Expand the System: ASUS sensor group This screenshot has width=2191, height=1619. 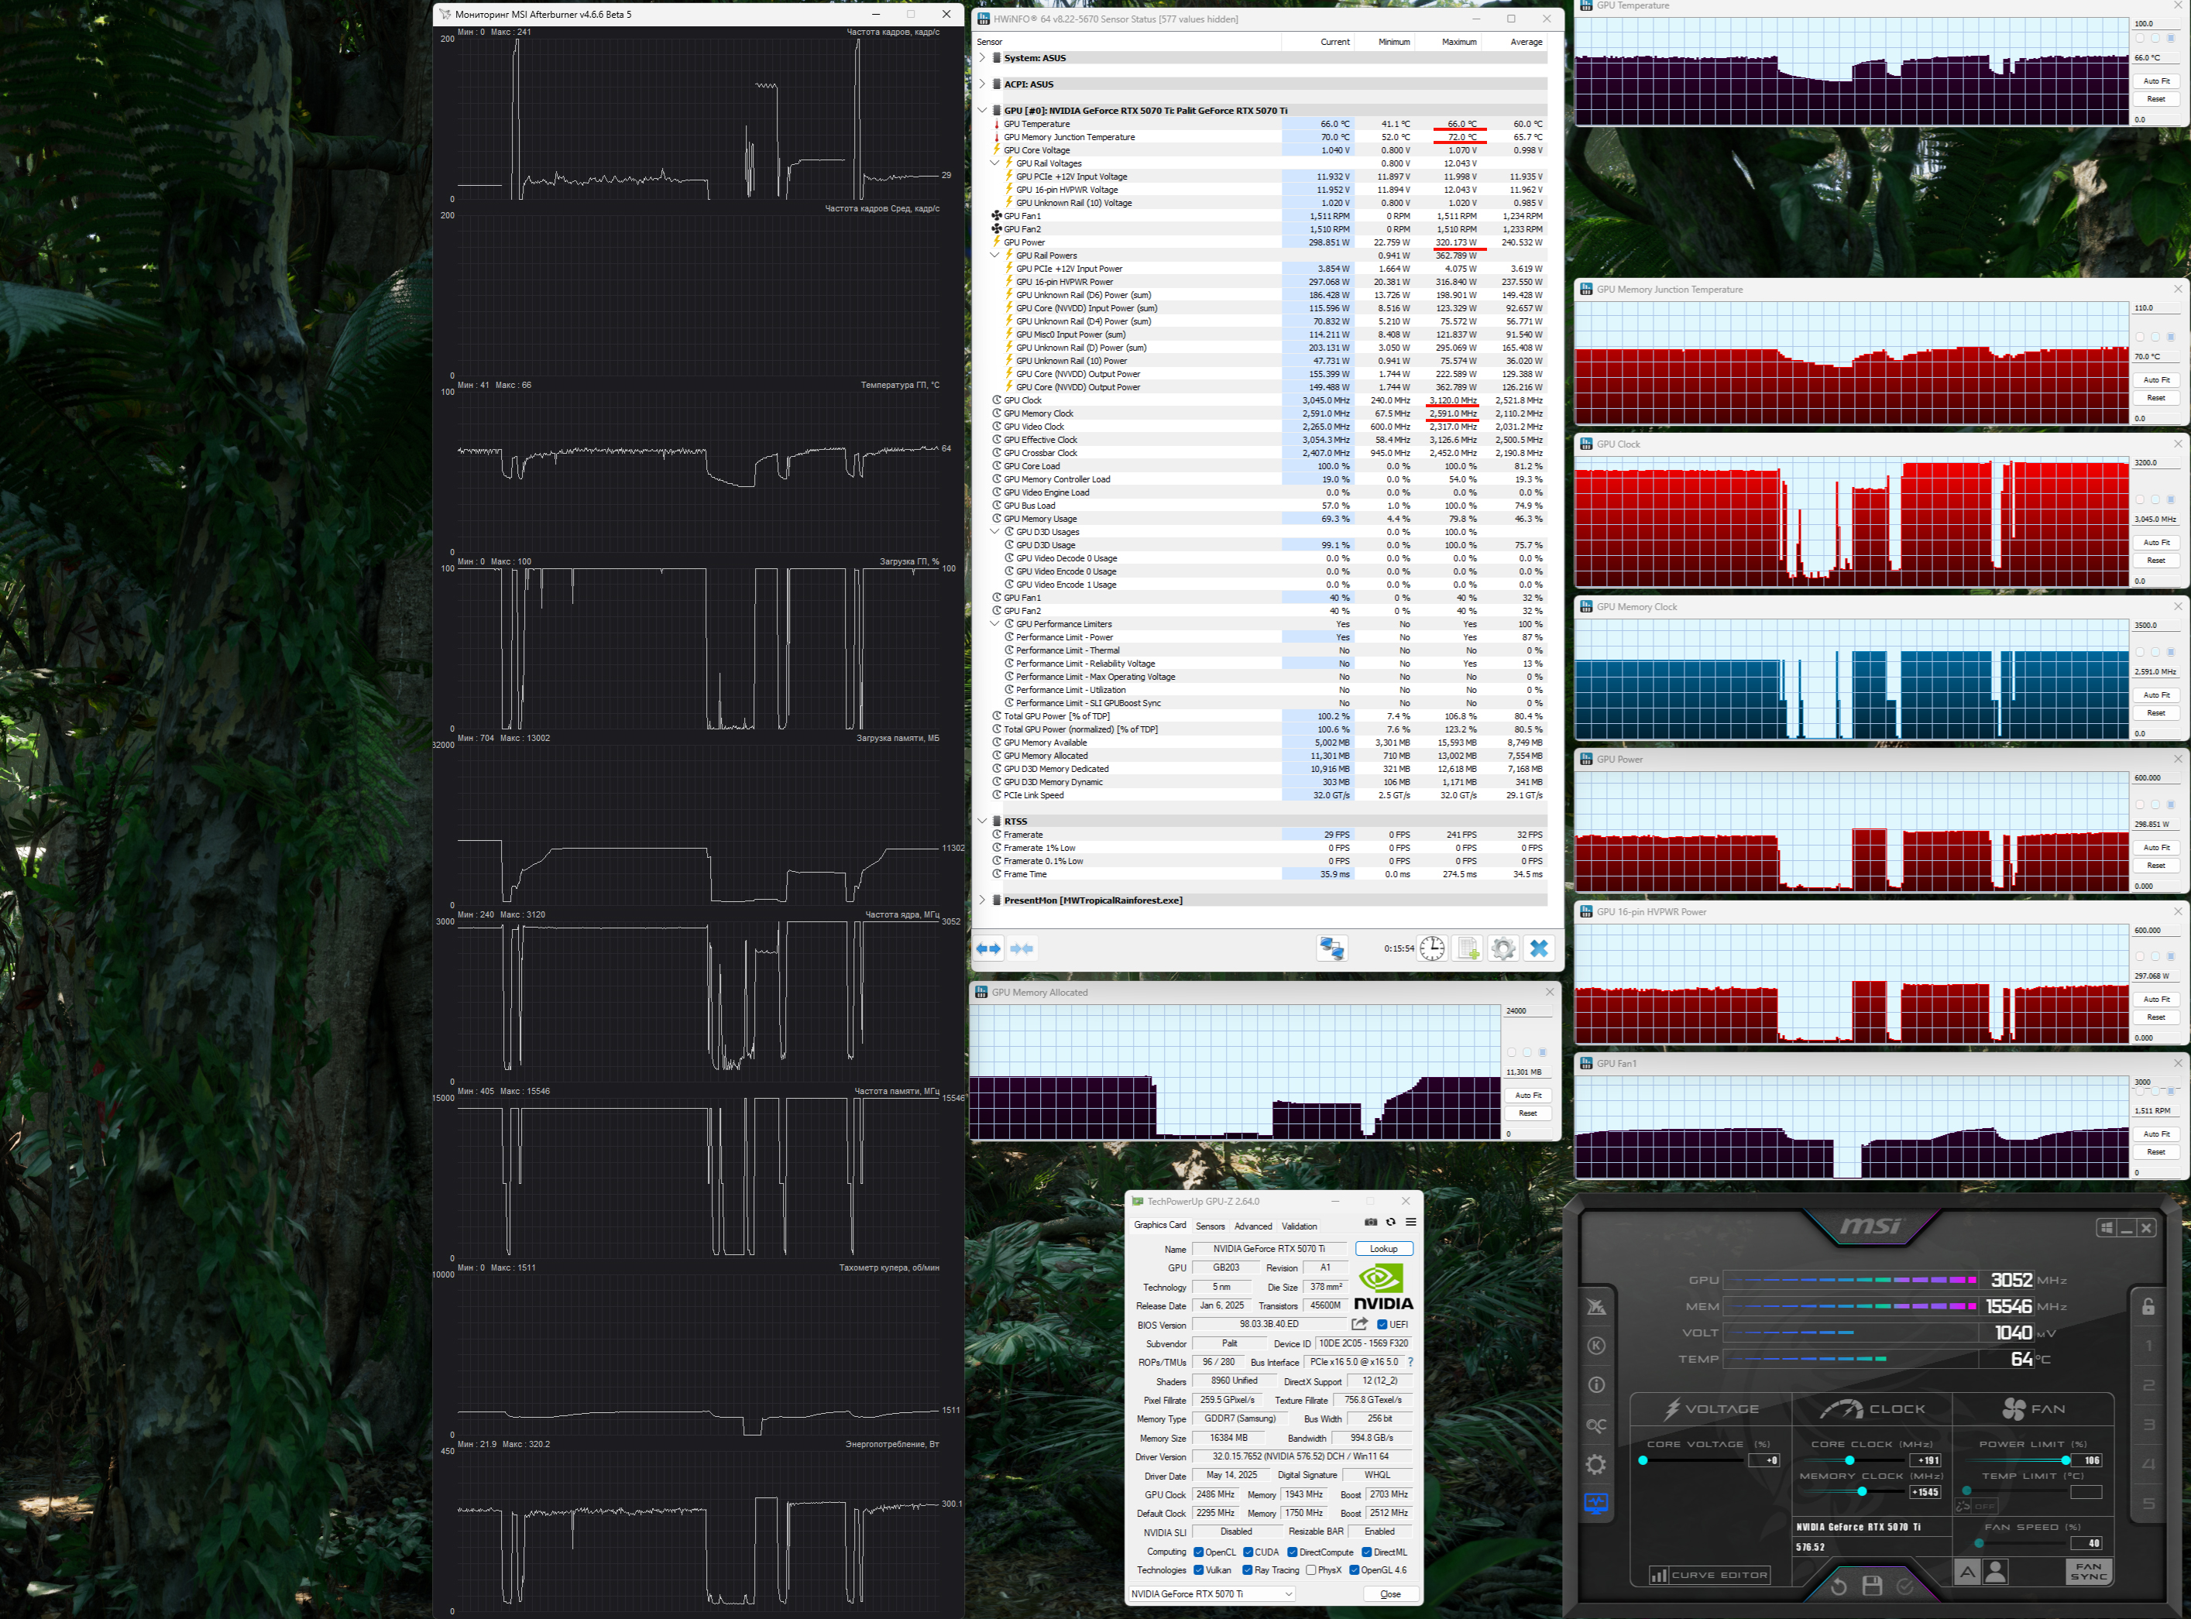[x=982, y=58]
